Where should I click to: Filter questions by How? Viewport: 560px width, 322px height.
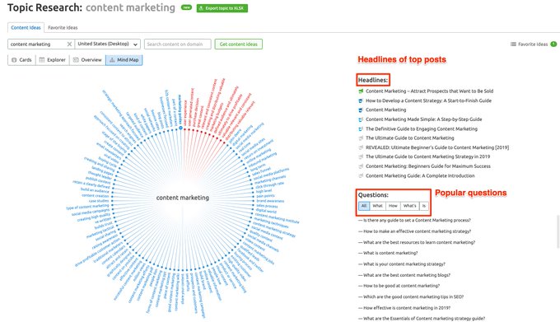(x=393, y=206)
